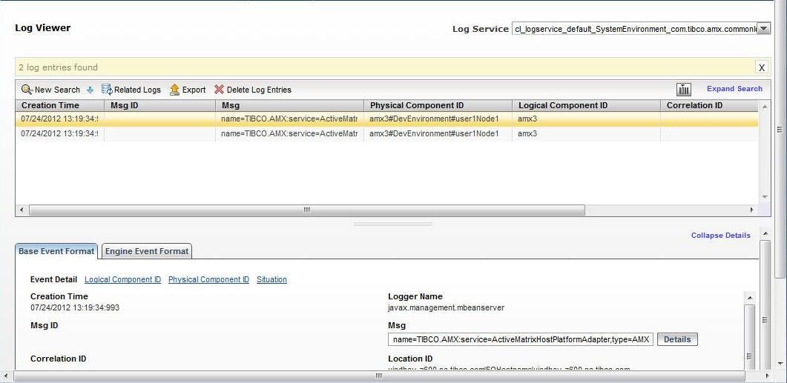
Task: Click the splitter handle between table and details
Action: (393, 224)
